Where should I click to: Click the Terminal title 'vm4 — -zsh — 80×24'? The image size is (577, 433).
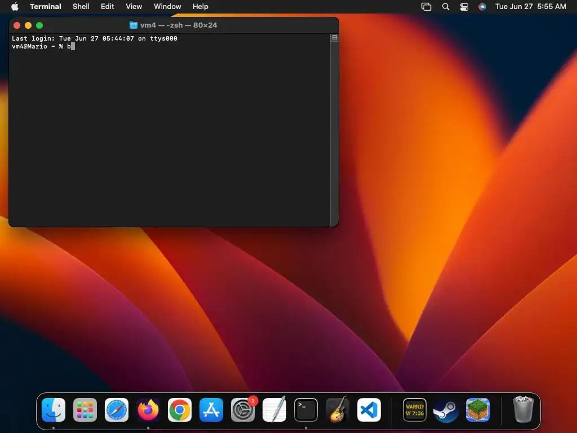179,25
